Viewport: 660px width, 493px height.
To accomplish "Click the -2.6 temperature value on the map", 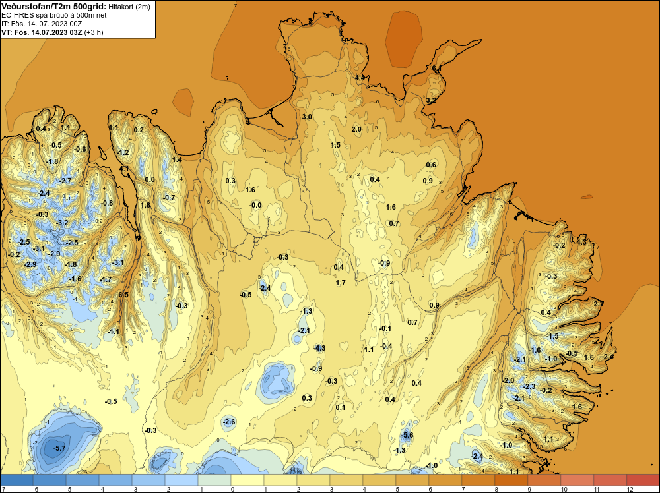I will (229, 422).
